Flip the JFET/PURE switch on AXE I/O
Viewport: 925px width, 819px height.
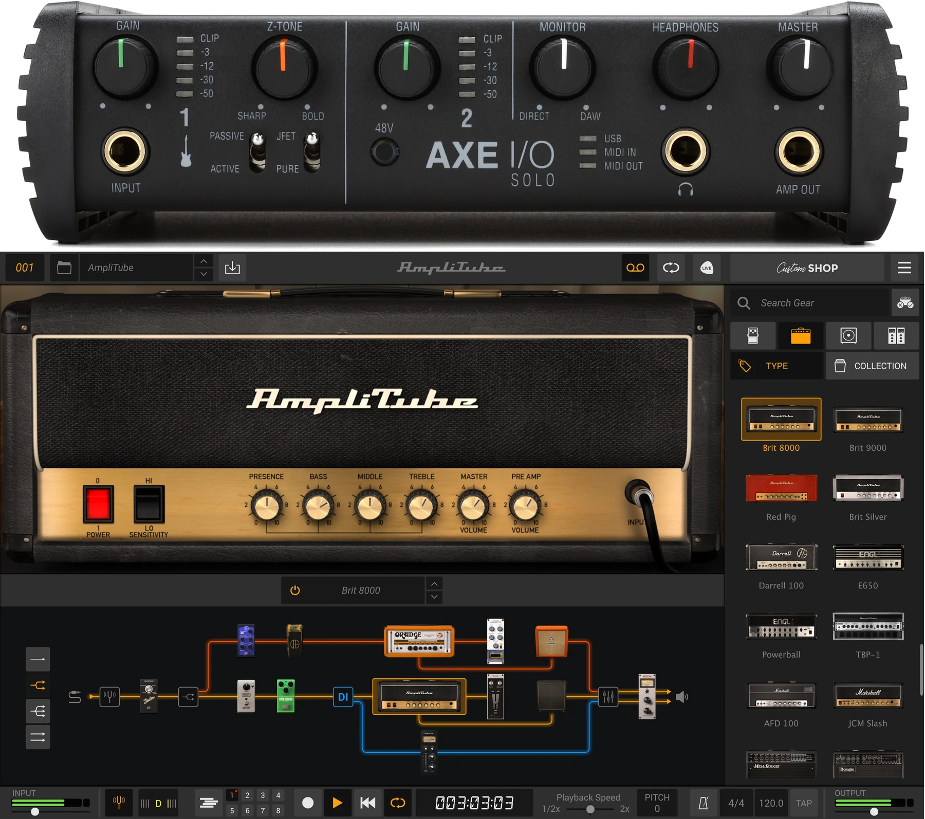click(x=312, y=151)
